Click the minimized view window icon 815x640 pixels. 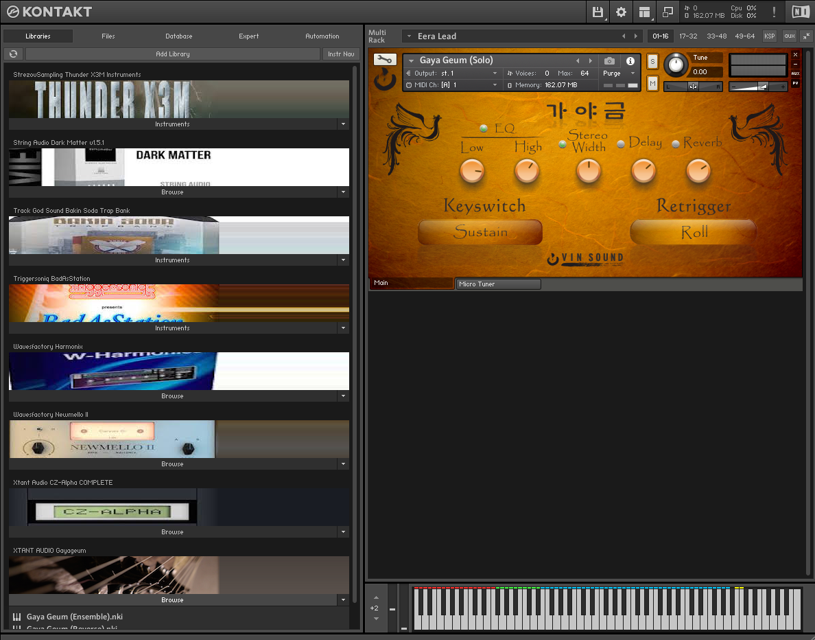[668, 12]
